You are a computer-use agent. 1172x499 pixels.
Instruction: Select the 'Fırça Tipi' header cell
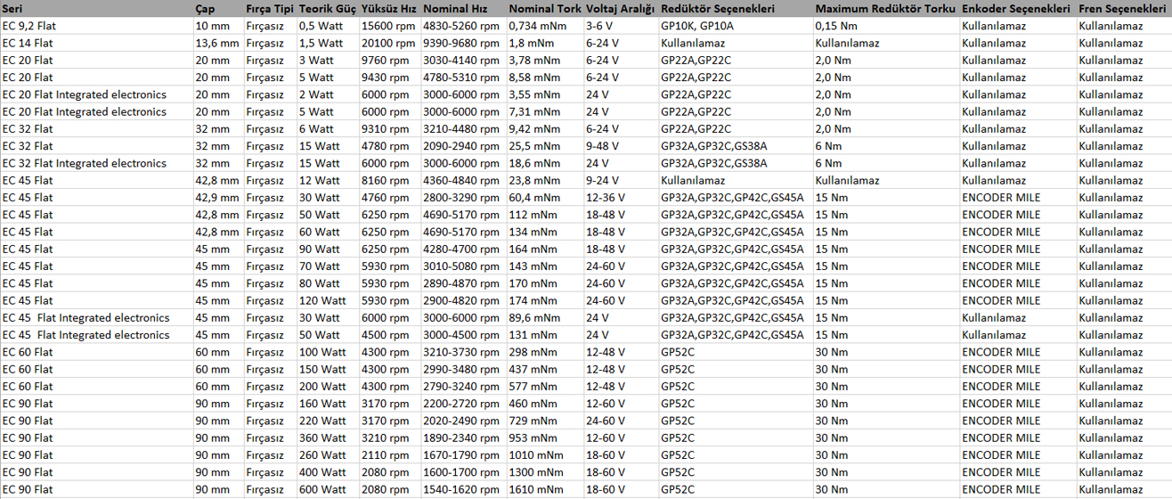270,9
